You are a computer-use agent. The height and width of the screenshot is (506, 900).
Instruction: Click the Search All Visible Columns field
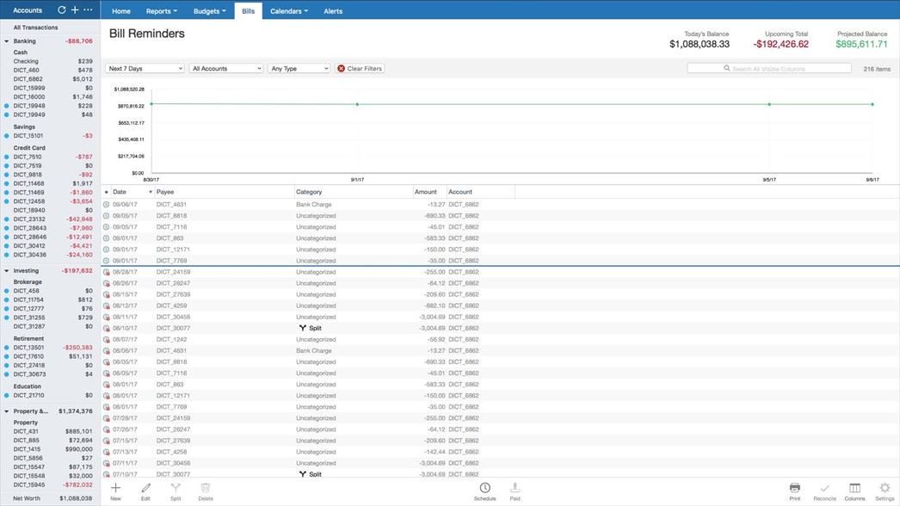pyautogui.click(x=769, y=68)
